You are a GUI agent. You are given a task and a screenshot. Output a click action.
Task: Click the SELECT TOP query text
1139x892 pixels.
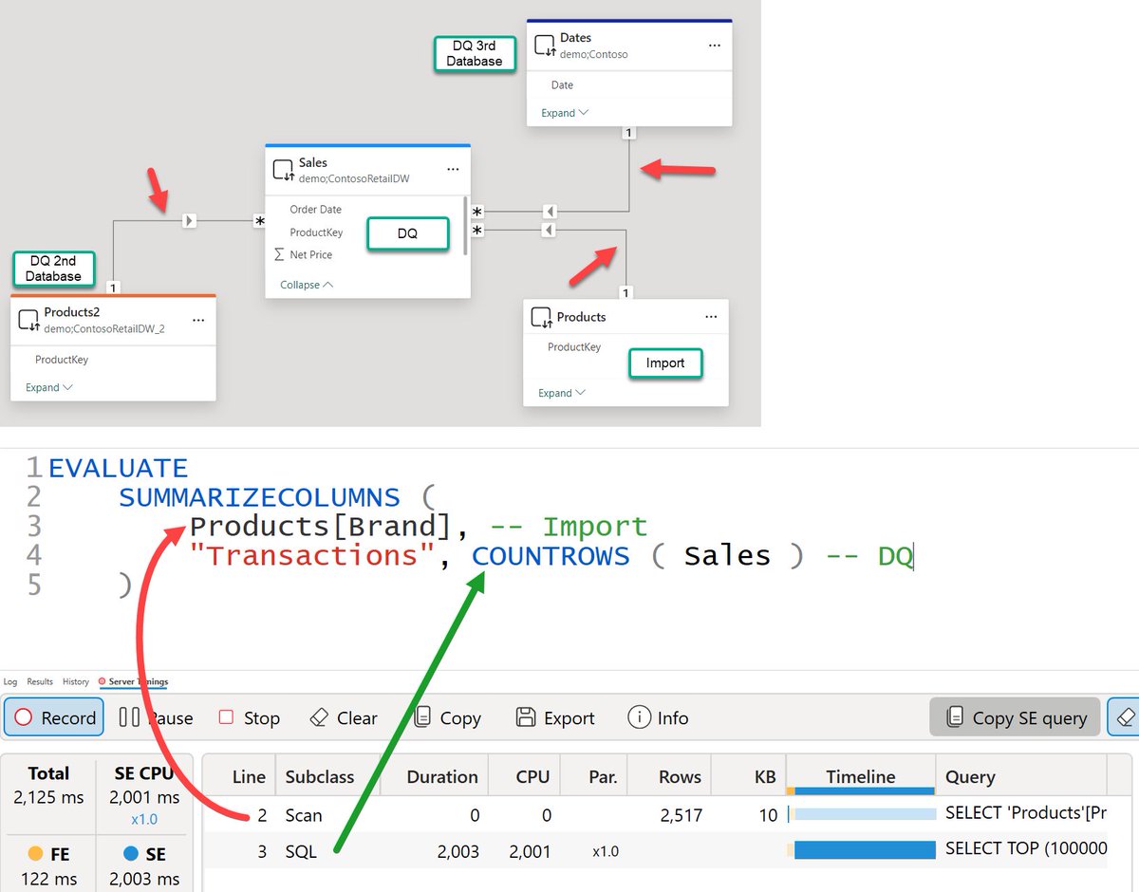tap(1026, 849)
